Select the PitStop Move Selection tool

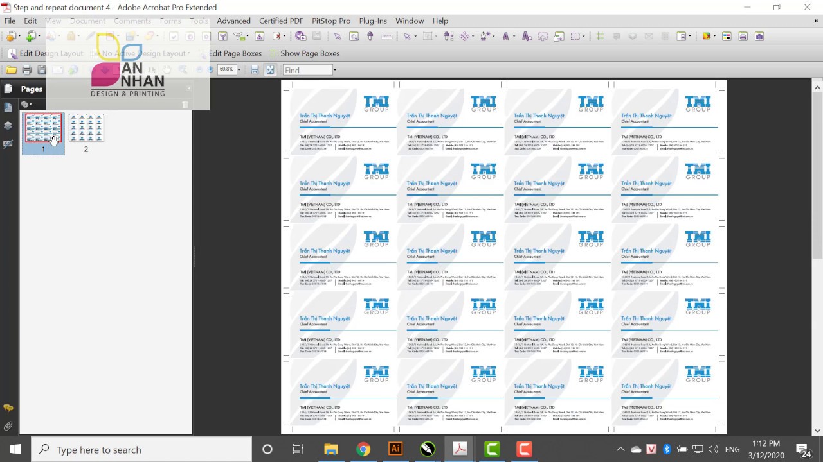point(465,37)
